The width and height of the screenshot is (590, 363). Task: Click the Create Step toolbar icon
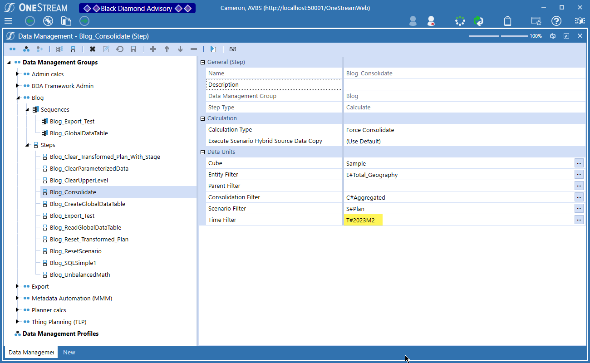73,49
